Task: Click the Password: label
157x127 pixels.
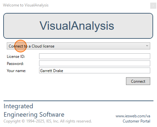Action: tap(15, 64)
